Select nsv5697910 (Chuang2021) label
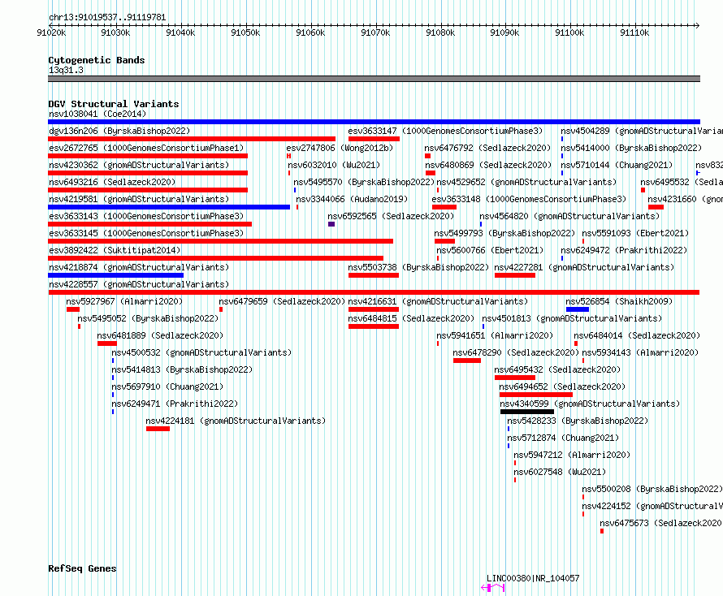The height and width of the screenshot is (596, 723). click(x=168, y=387)
